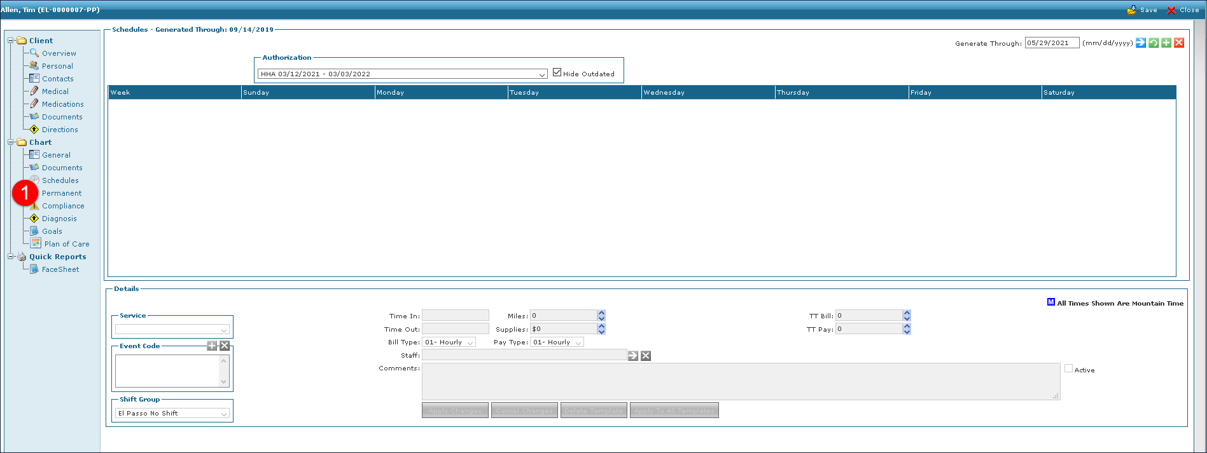The image size is (1207, 453).
Task: Click the blue arrow next to Generate Through
Action: (x=1141, y=43)
